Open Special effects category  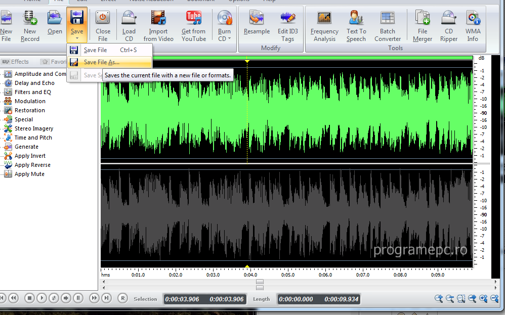click(18, 119)
